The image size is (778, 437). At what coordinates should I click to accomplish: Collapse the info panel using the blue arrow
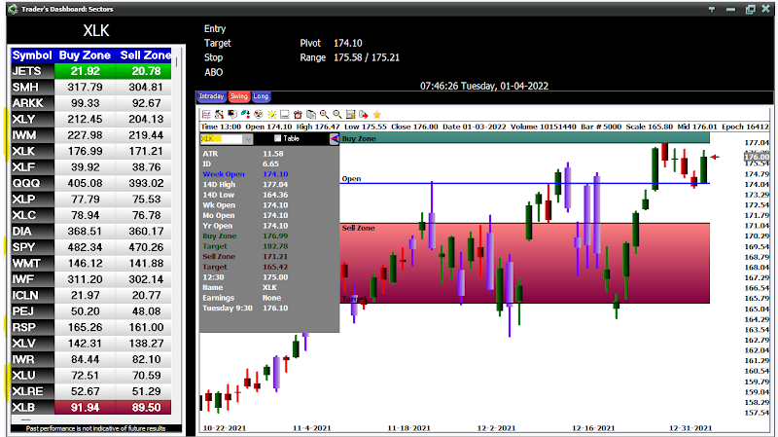335,139
